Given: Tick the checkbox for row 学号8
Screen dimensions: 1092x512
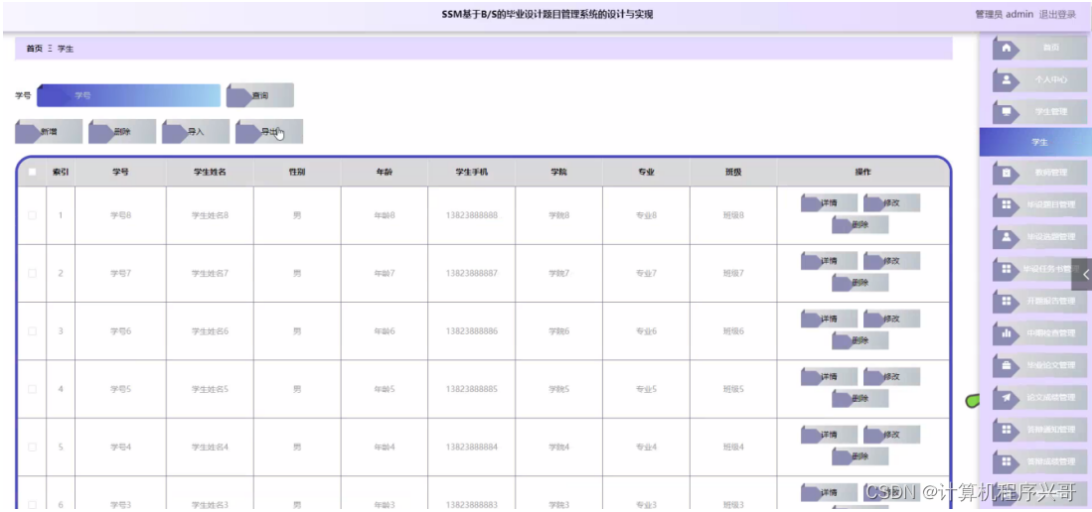Looking at the screenshot, I should click(32, 215).
